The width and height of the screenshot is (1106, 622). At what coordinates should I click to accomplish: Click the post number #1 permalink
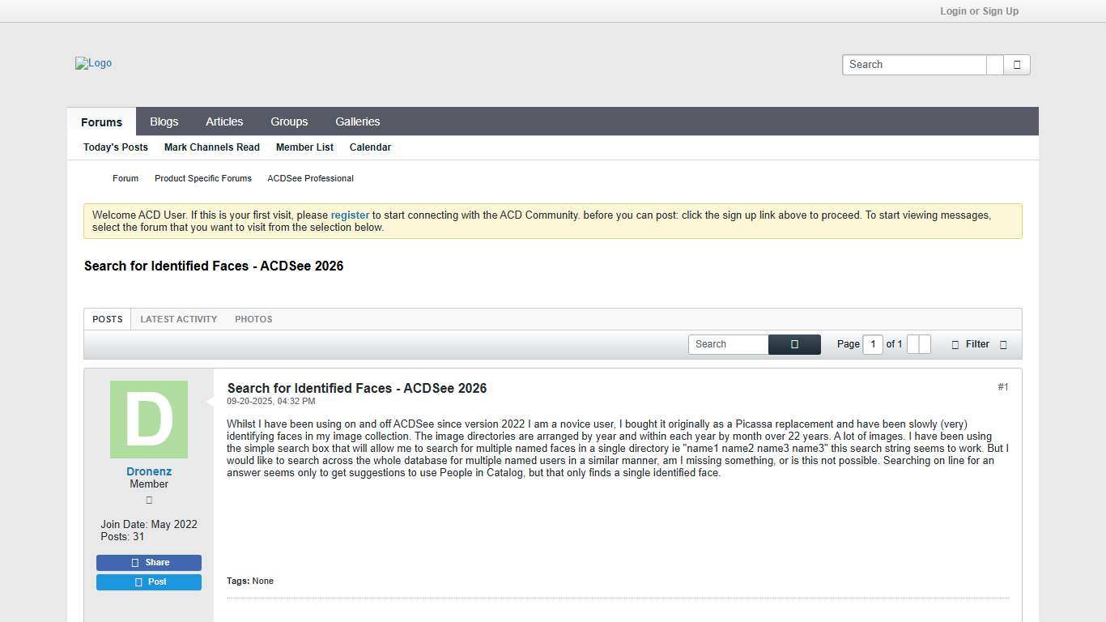[1002, 387]
